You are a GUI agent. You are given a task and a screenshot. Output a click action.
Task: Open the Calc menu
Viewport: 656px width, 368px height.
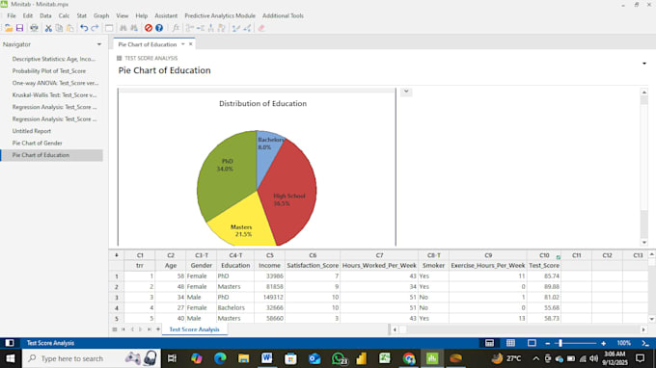(64, 15)
